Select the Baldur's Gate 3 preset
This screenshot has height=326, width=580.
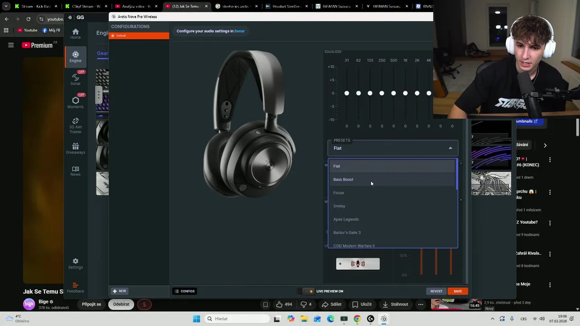[x=392, y=232]
